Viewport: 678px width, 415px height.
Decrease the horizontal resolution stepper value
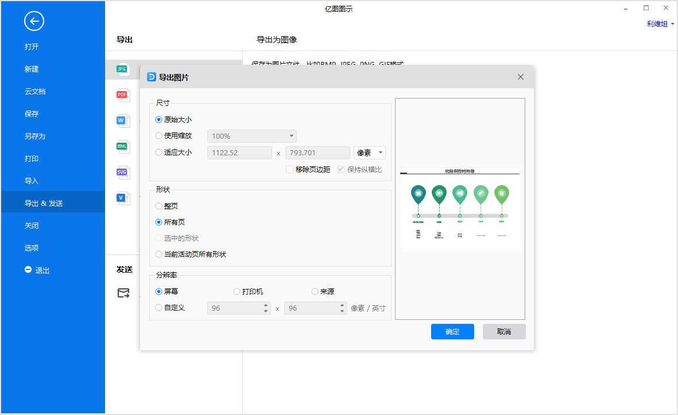(265, 311)
